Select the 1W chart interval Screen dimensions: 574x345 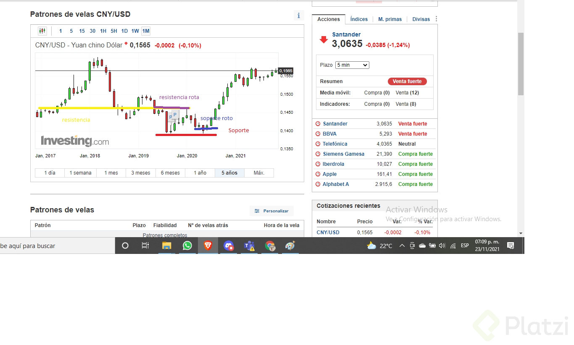pos(135,31)
